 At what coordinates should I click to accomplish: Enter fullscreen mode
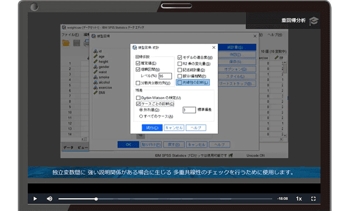pyautogui.click(x=313, y=199)
